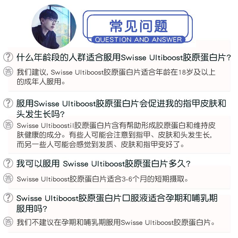The width and height of the screenshot is (238, 238).
Task: Click question mark icon beside 指甲皮肤 question
Action: point(8,103)
